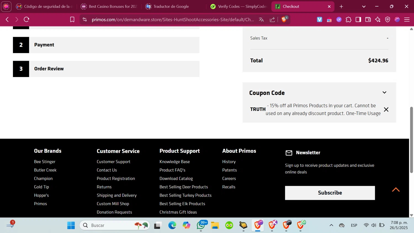Close the Checkout tab
The width and height of the screenshot is (414, 233).
[329, 6]
